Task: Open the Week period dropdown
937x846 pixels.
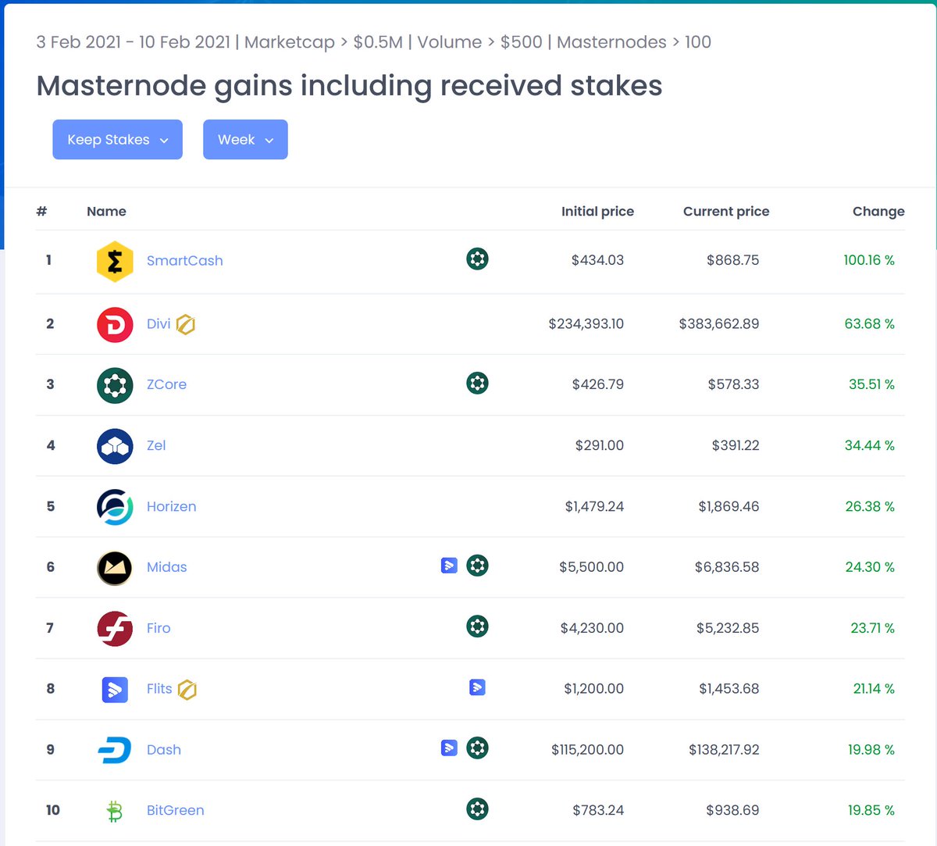Action: [245, 140]
